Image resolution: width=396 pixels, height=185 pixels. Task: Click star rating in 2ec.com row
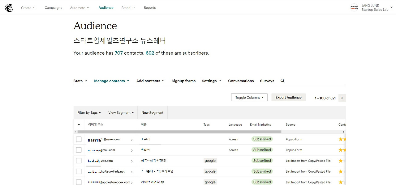tap(342, 161)
